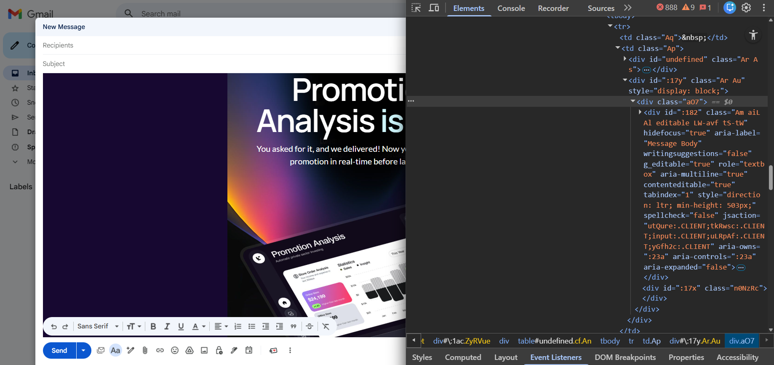Click the 1 issue counter
Viewport: 774px width, 365px height.
tap(705, 8)
